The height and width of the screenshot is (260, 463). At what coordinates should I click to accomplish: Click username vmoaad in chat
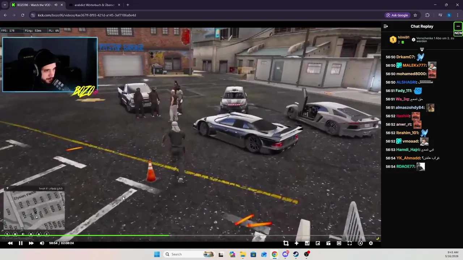[411, 142]
